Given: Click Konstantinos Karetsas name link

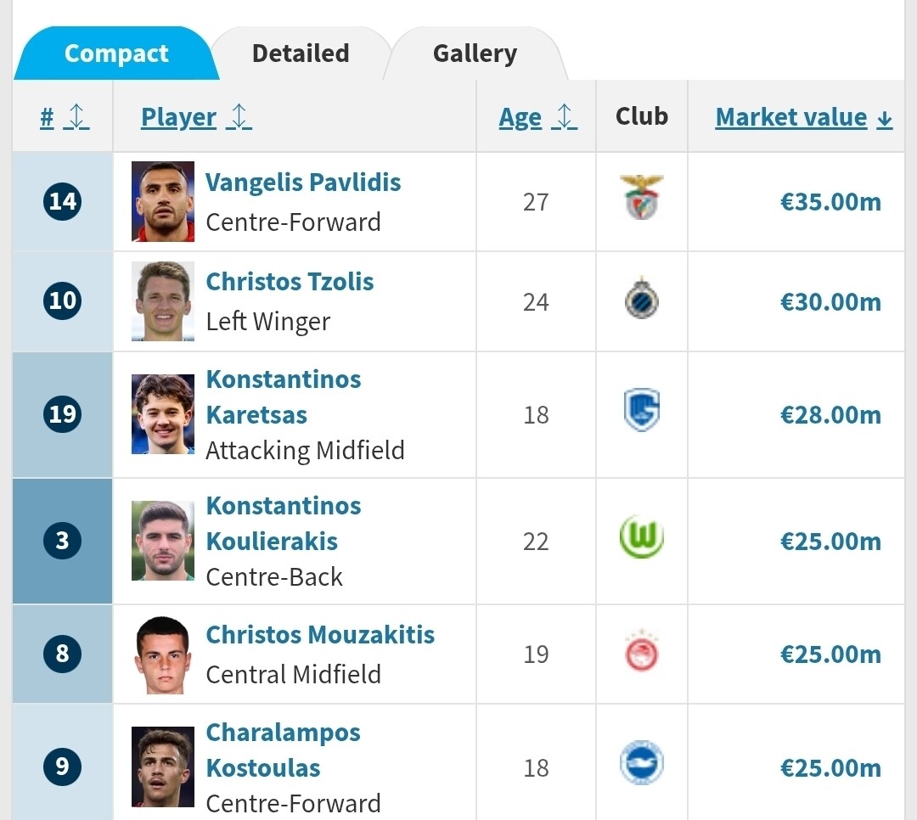Looking at the screenshot, I should 284,396.
